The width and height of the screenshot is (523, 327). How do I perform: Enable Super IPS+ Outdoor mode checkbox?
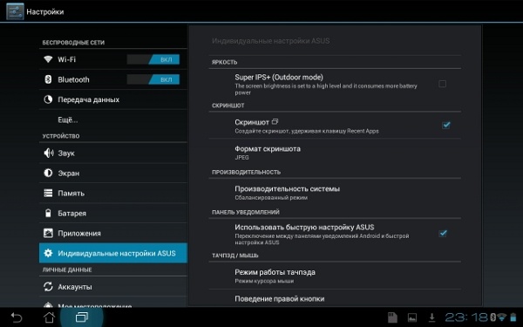pyautogui.click(x=442, y=84)
